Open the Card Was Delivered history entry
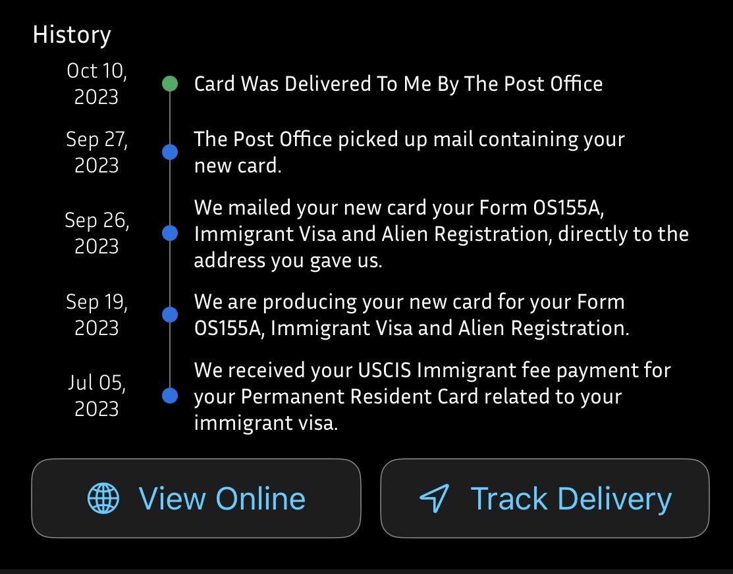Screen dimensions: 733x574 398,84
